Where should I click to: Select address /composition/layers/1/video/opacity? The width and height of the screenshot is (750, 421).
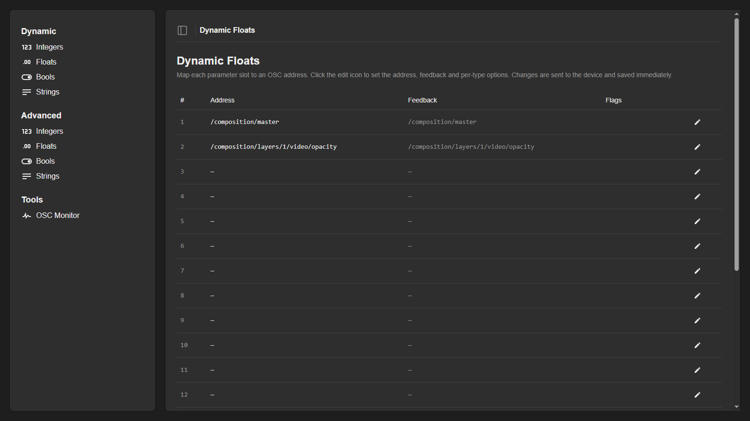pos(274,147)
